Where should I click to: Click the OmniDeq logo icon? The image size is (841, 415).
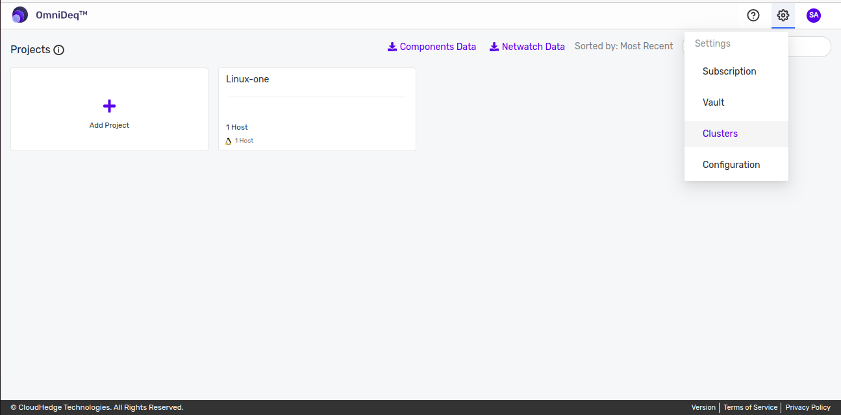[x=20, y=15]
